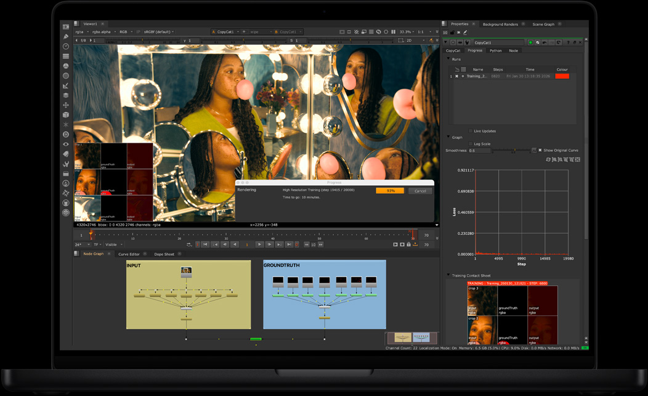
Task: Open Time nodes menu via the clock icon
Action: point(65,45)
